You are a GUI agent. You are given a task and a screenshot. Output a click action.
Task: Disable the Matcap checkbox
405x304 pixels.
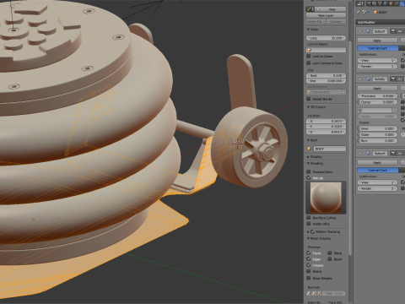coord(309,178)
